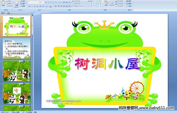Select the Oval shape in shapes gallery

[x=101, y=1]
